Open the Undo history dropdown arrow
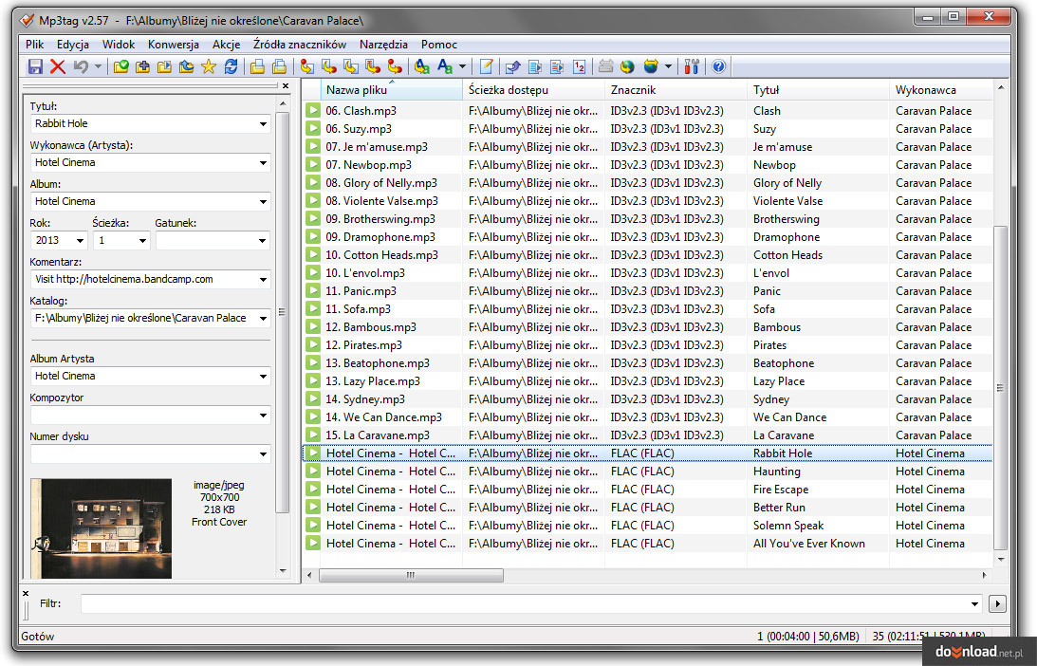The image size is (1037, 666). 98,66
